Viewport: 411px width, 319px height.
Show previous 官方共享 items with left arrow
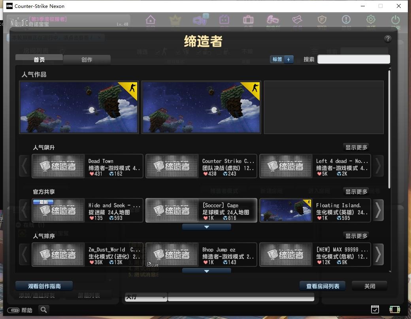(x=25, y=210)
